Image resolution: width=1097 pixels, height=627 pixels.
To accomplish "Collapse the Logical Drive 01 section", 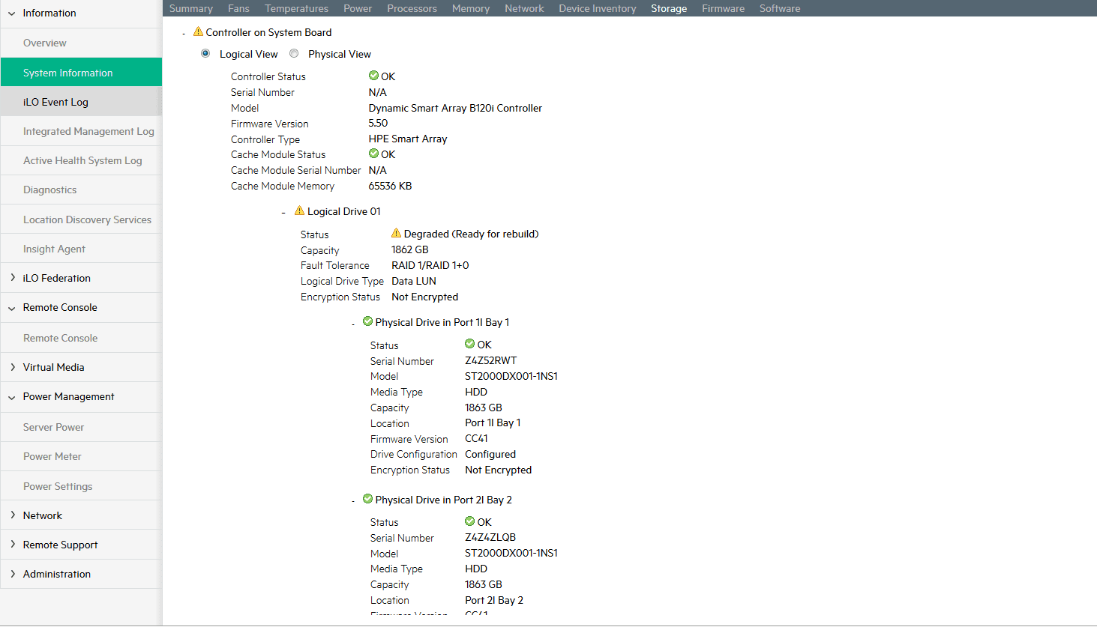I will click(x=283, y=213).
